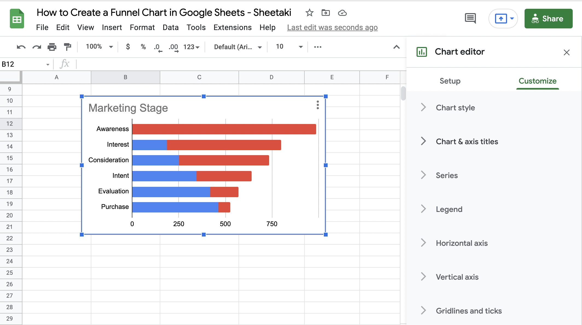Click the print icon
Viewport: 582px width, 325px height.
point(52,47)
